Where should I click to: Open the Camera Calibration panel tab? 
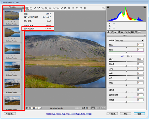pyautogui.click(x=132, y=32)
